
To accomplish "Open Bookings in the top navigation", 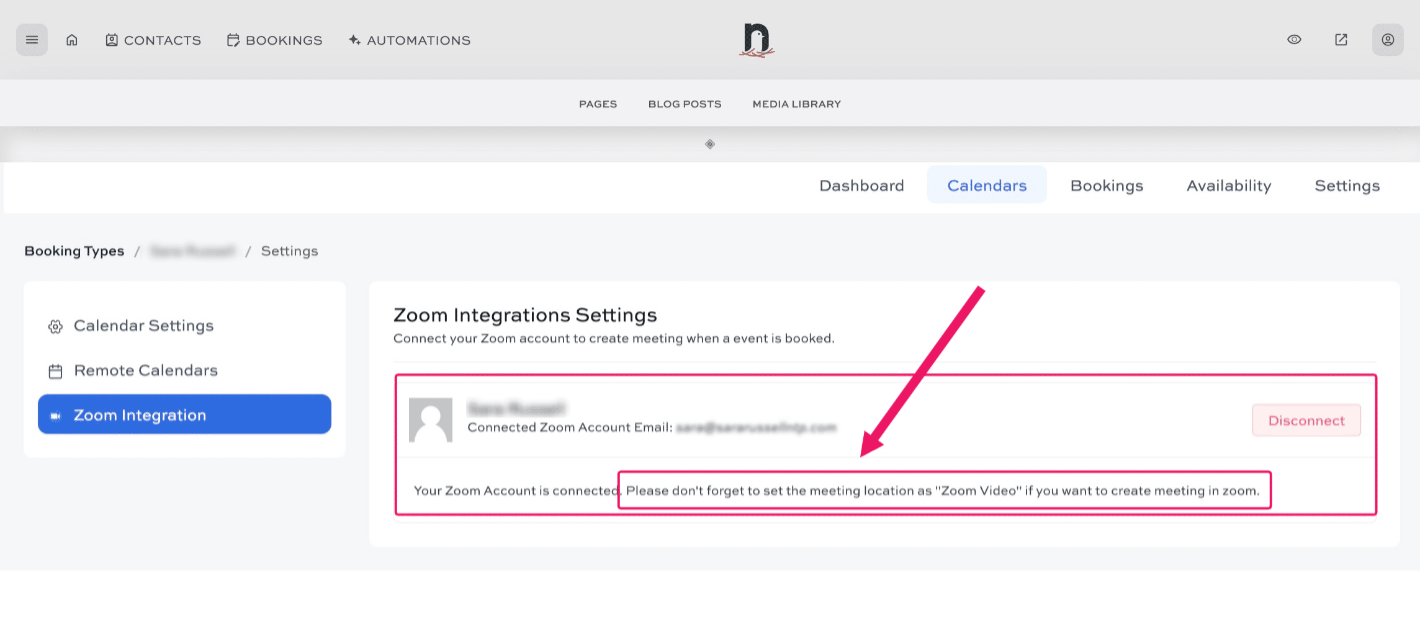I will [275, 40].
